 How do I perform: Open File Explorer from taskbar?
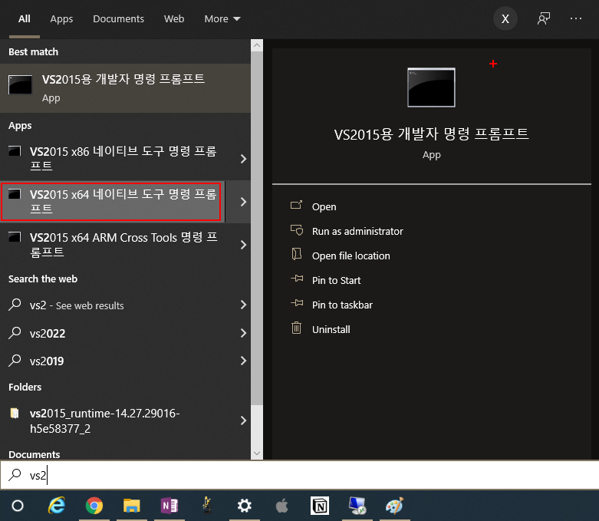coord(131,506)
